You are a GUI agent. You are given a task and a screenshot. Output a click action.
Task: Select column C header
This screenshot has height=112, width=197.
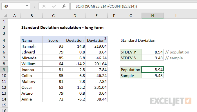(53, 16)
